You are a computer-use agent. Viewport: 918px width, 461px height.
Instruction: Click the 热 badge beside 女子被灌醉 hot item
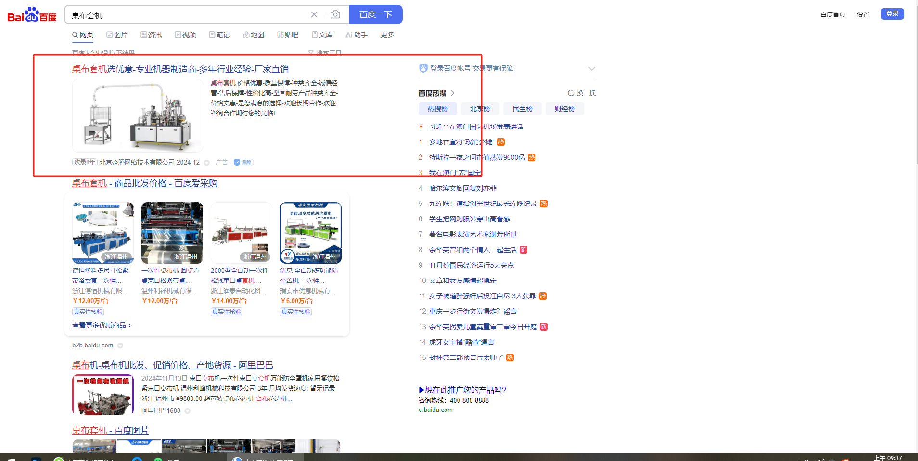543,296
